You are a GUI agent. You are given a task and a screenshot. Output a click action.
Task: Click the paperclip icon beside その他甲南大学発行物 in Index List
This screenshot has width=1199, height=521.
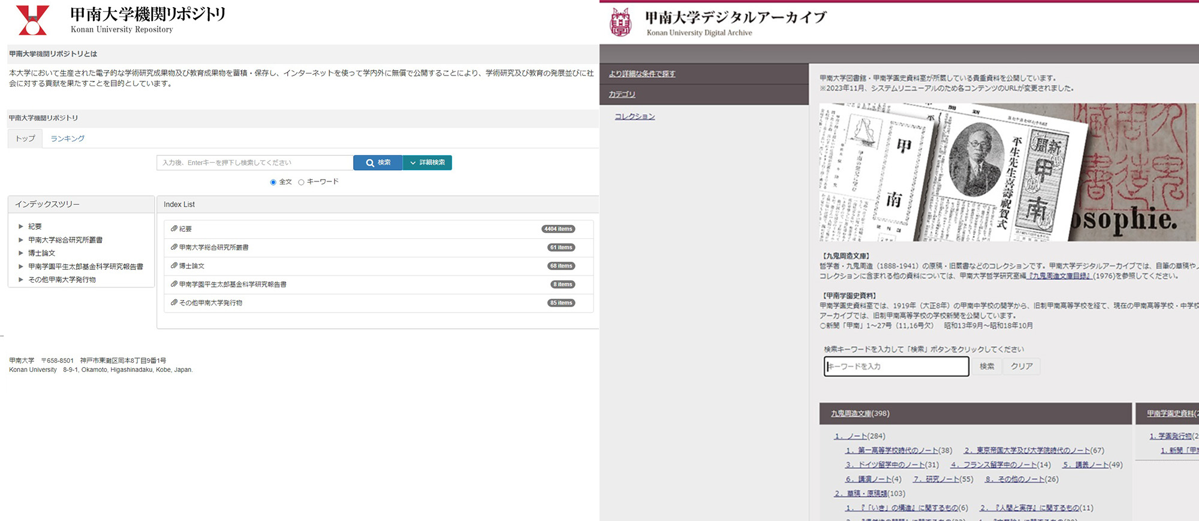click(174, 303)
